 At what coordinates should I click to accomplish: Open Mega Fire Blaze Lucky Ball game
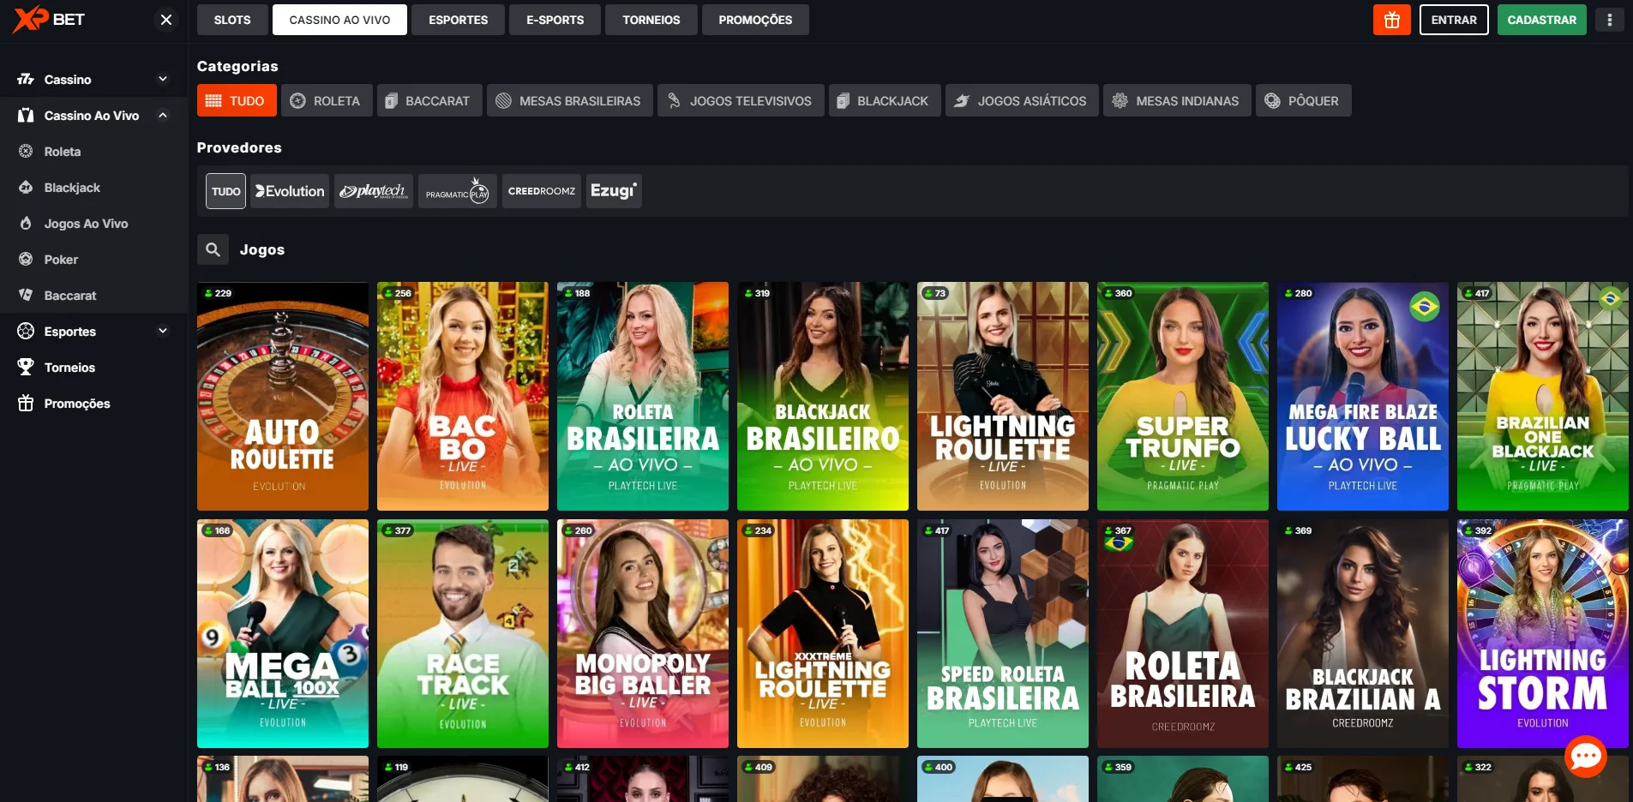[x=1363, y=396]
